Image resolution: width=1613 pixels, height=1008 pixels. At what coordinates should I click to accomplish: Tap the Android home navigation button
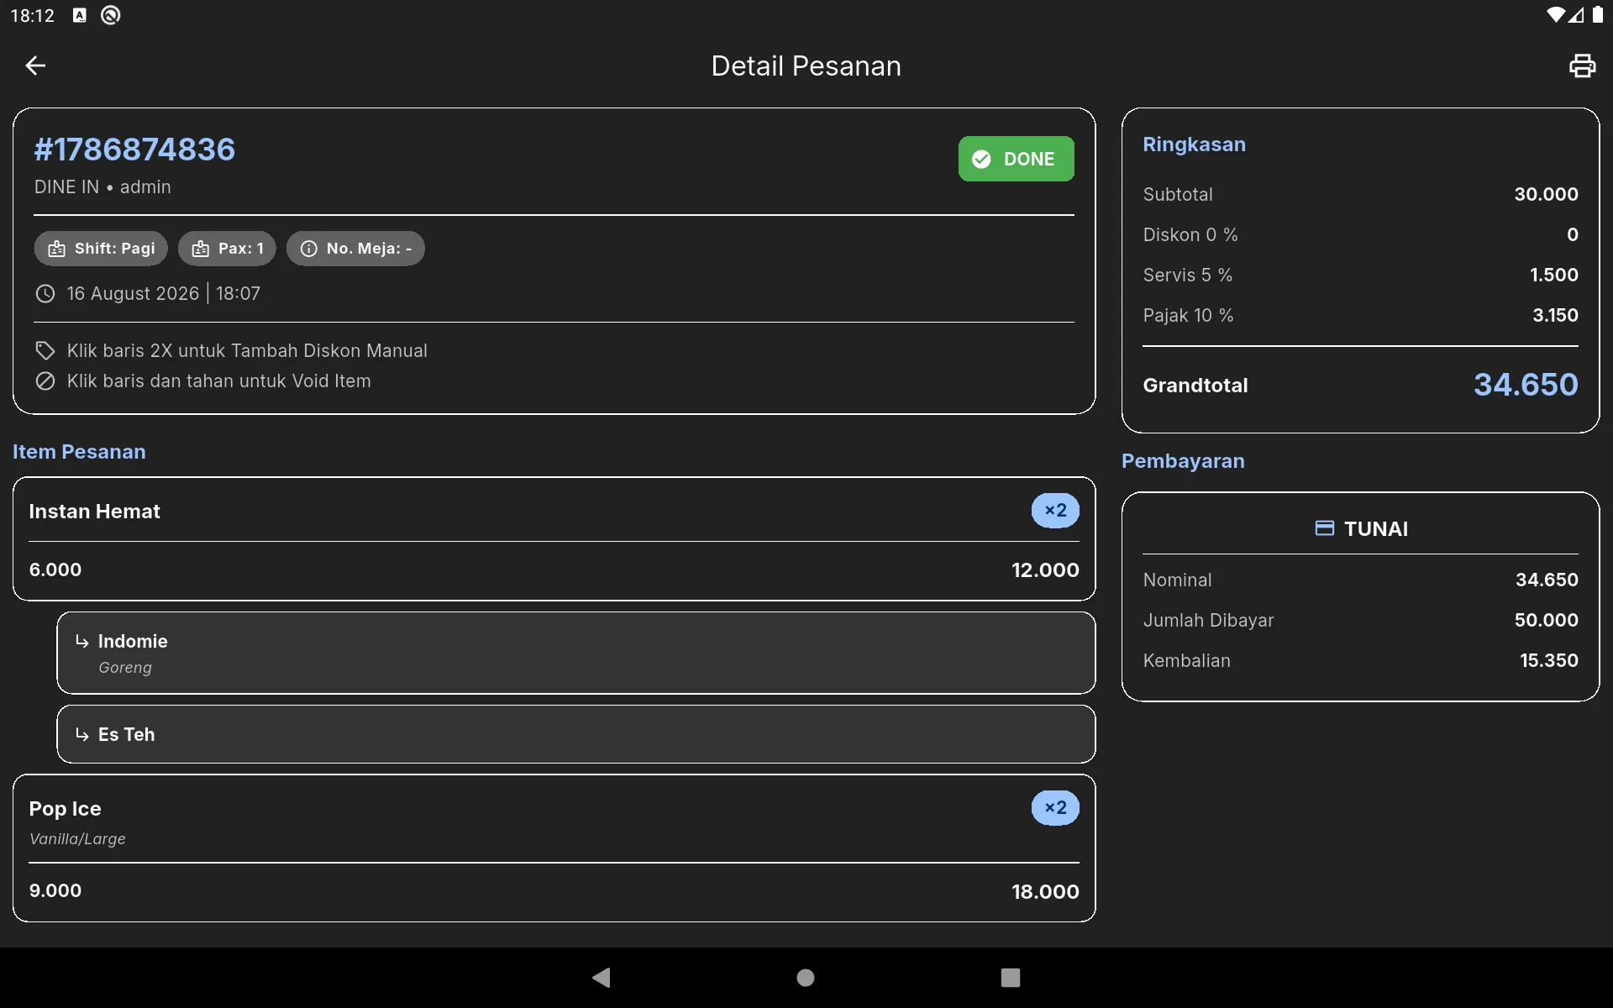(806, 978)
